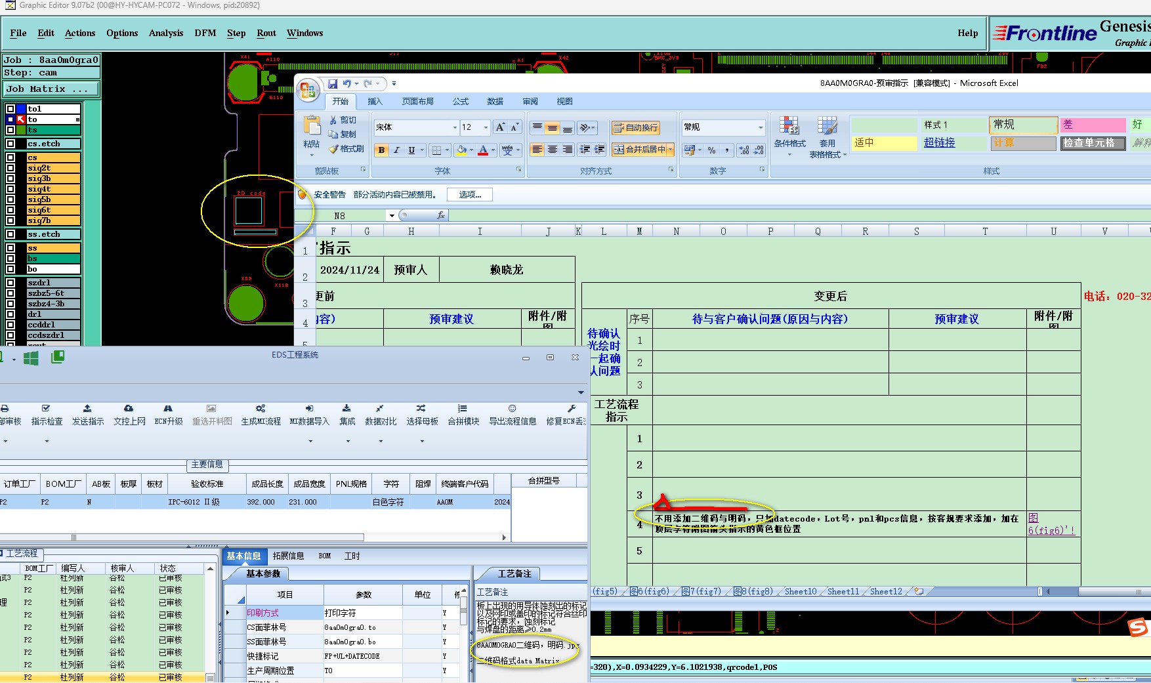The image size is (1151, 683).
Task: Copy selection with 复制
Action: click(343, 134)
